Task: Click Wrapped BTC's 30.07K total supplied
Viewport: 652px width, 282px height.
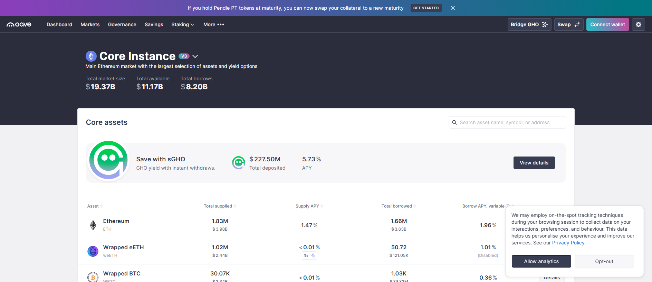Action: tap(220, 274)
